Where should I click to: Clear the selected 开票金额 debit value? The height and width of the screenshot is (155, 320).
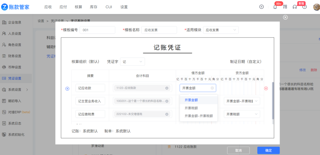(212, 88)
